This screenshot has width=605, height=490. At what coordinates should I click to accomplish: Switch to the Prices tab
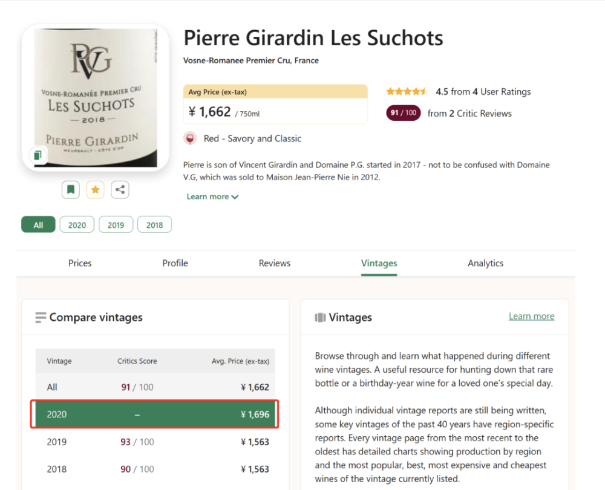point(80,263)
